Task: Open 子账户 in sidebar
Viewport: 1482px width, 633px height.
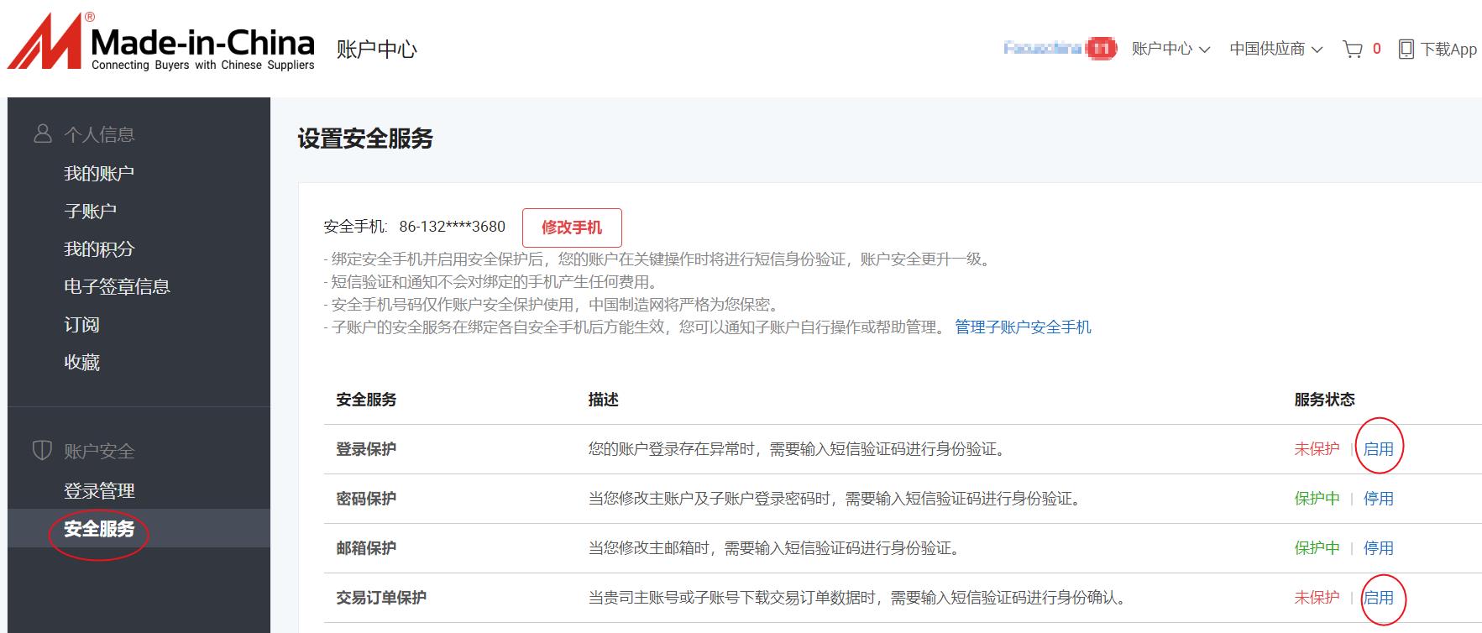Action: click(x=90, y=212)
